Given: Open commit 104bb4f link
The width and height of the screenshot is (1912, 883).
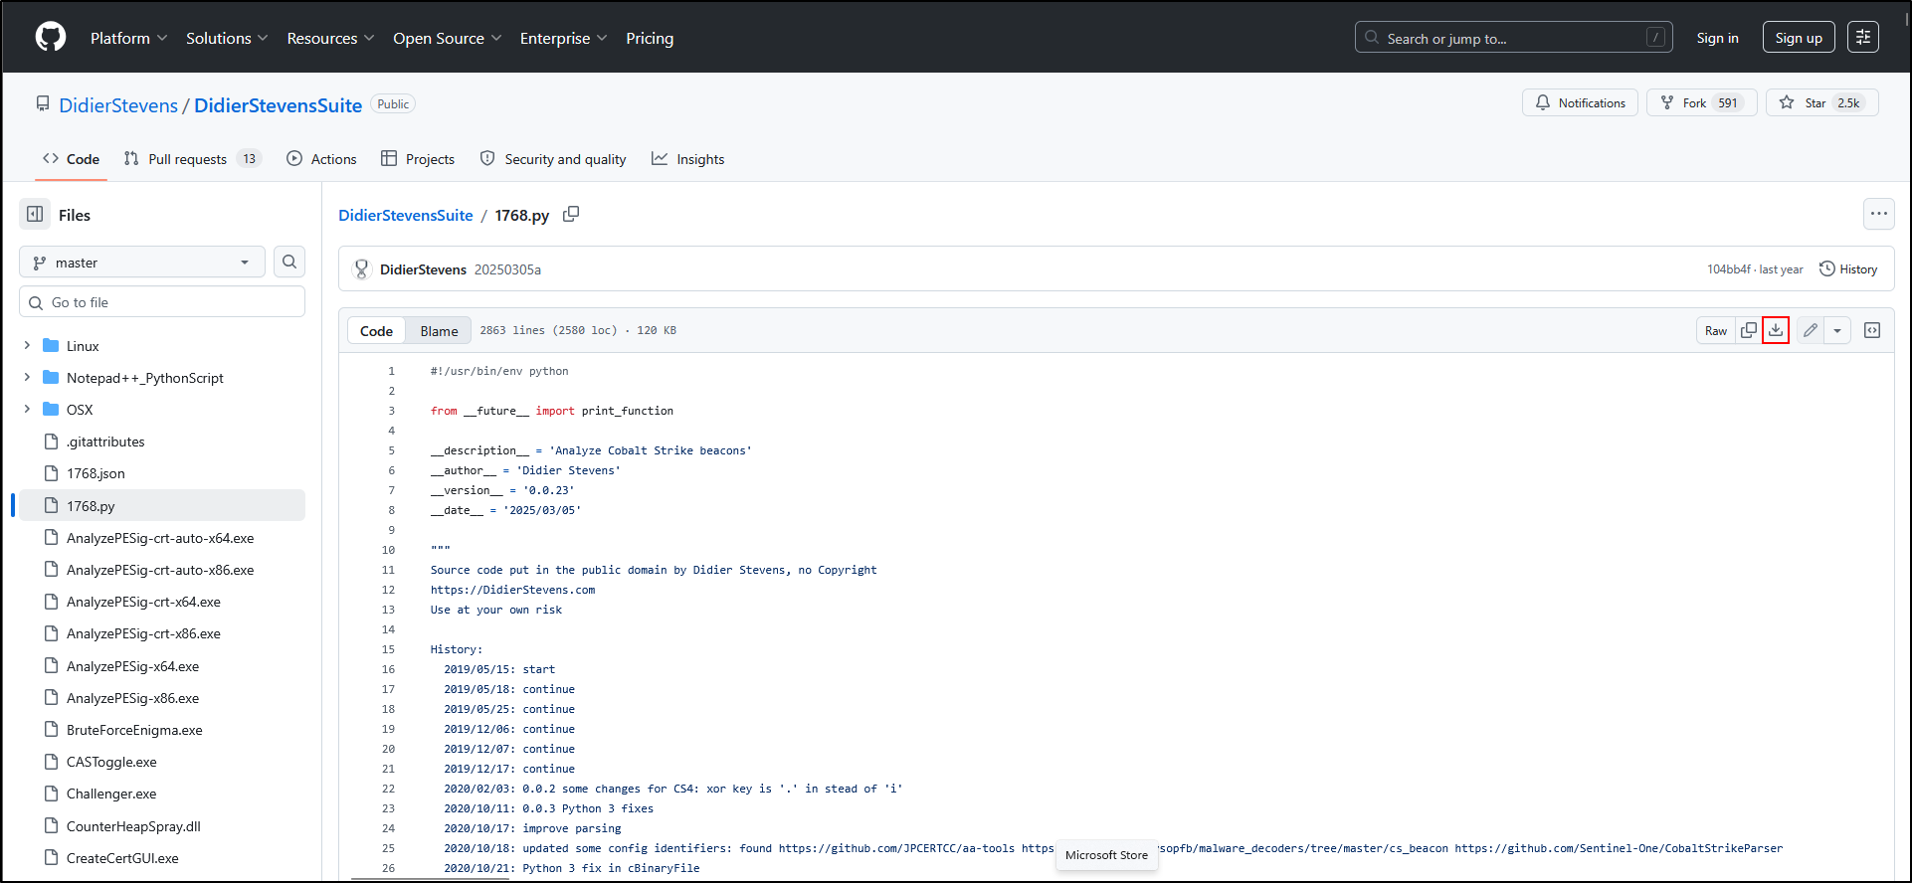Looking at the screenshot, I should point(1729,269).
